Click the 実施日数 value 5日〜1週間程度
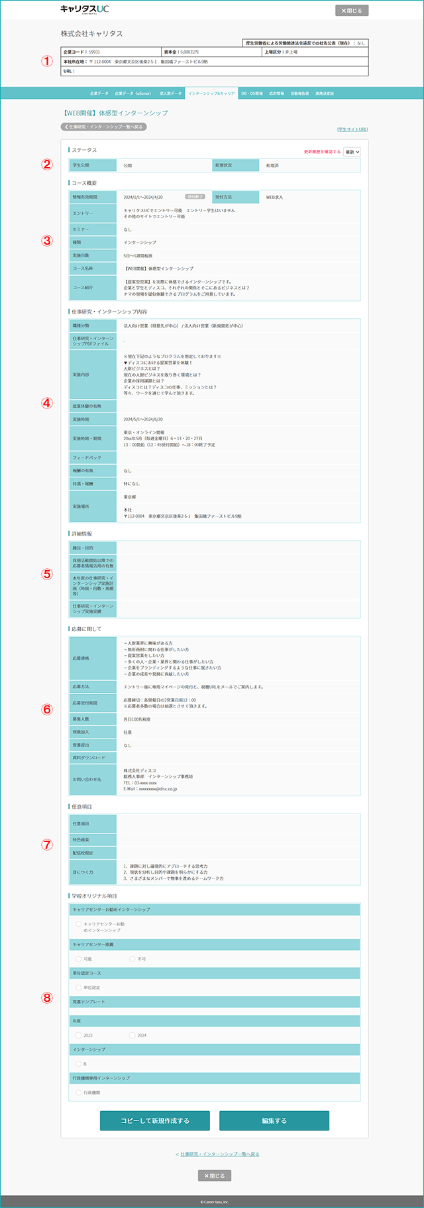Image resolution: width=424 pixels, height=1208 pixels. click(138, 255)
